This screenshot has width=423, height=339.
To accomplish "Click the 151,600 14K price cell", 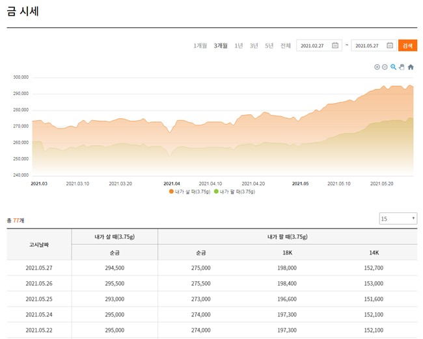I will (x=374, y=299).
